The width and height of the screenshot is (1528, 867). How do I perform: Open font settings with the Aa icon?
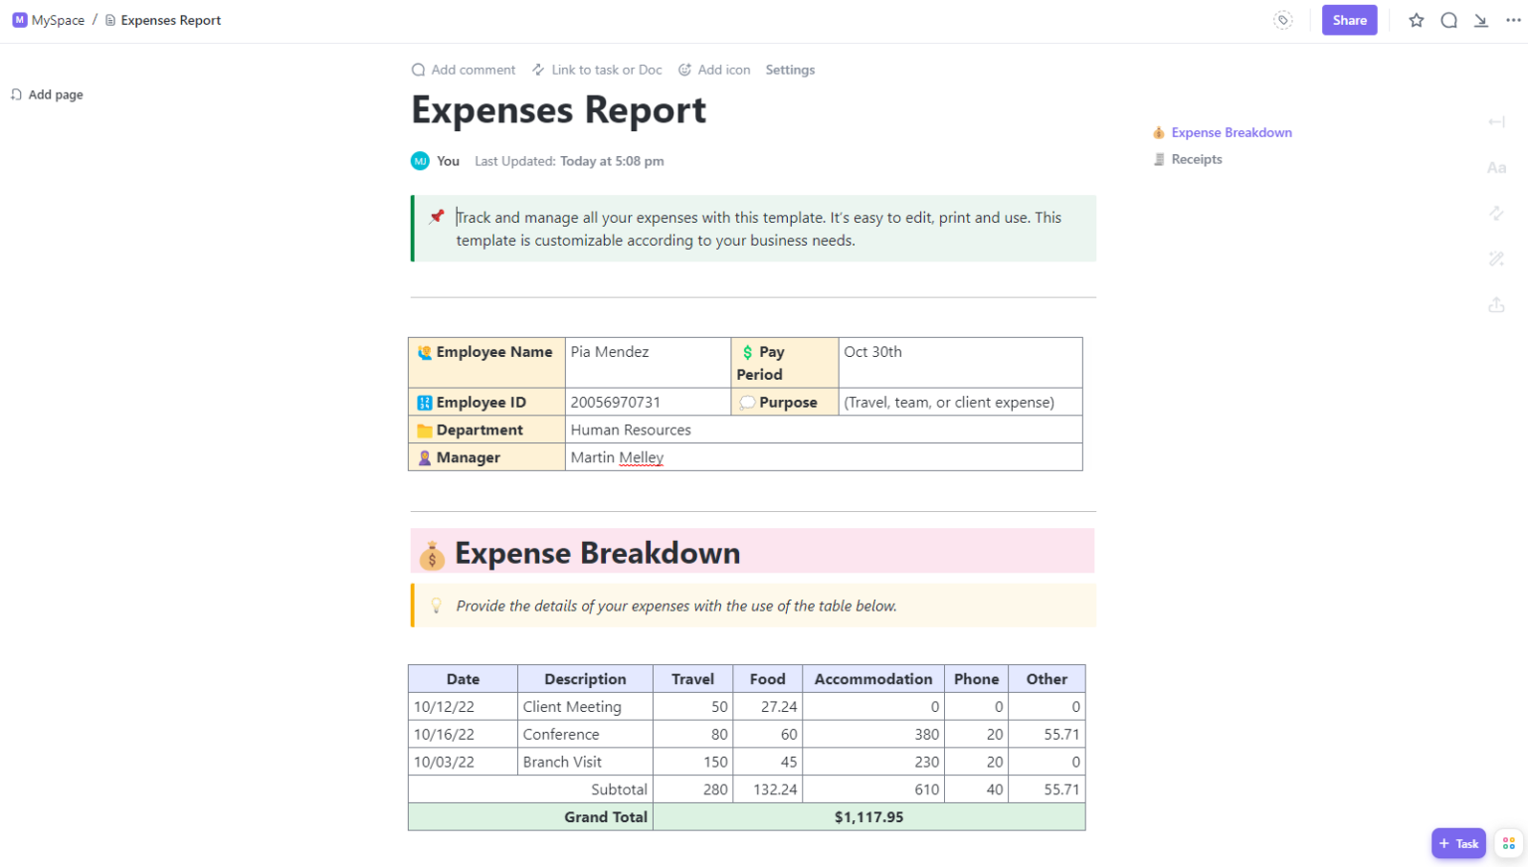[1497, 167]
